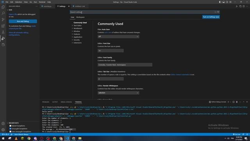Toggle the bottom panel layout icon
The image size is (250, 141).
(223, 2)
